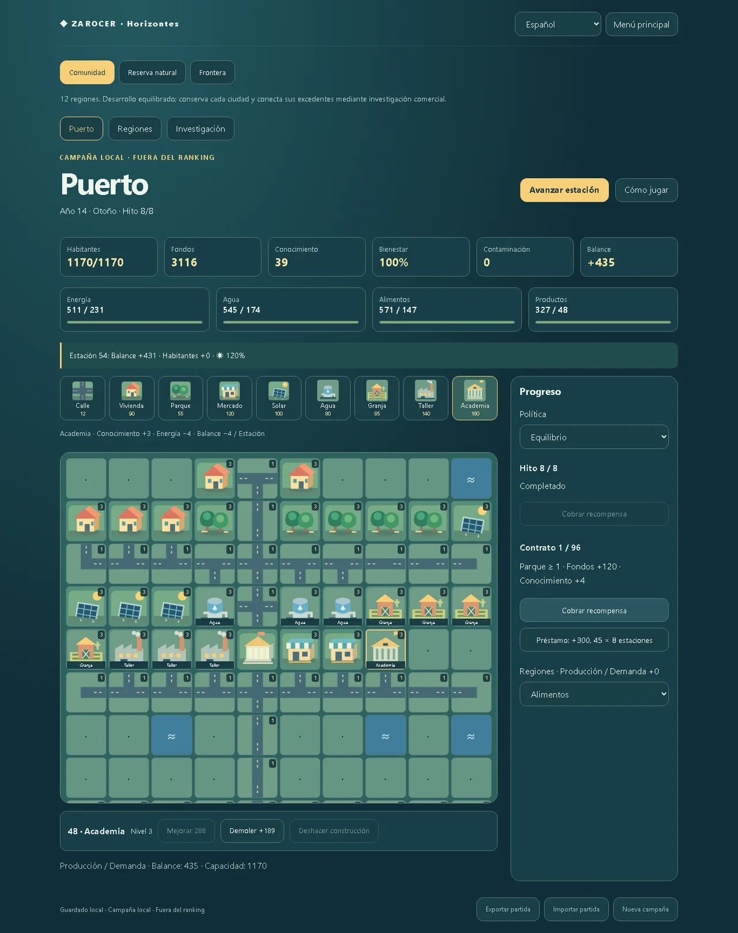Click the Productos 327 / 48 resource card
This screenshot has height=933, width=738.
pos(603,310)
